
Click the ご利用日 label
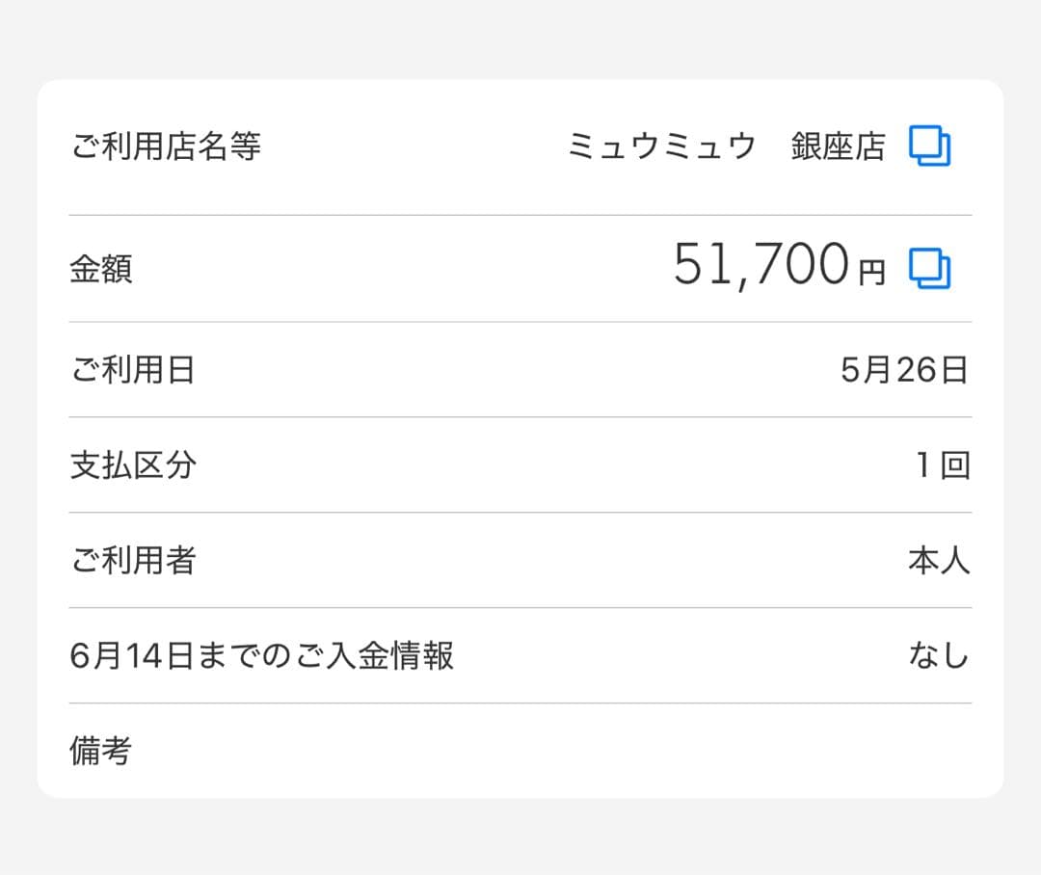(133, 370)
